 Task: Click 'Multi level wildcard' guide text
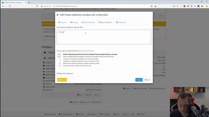tap(81, 63)
